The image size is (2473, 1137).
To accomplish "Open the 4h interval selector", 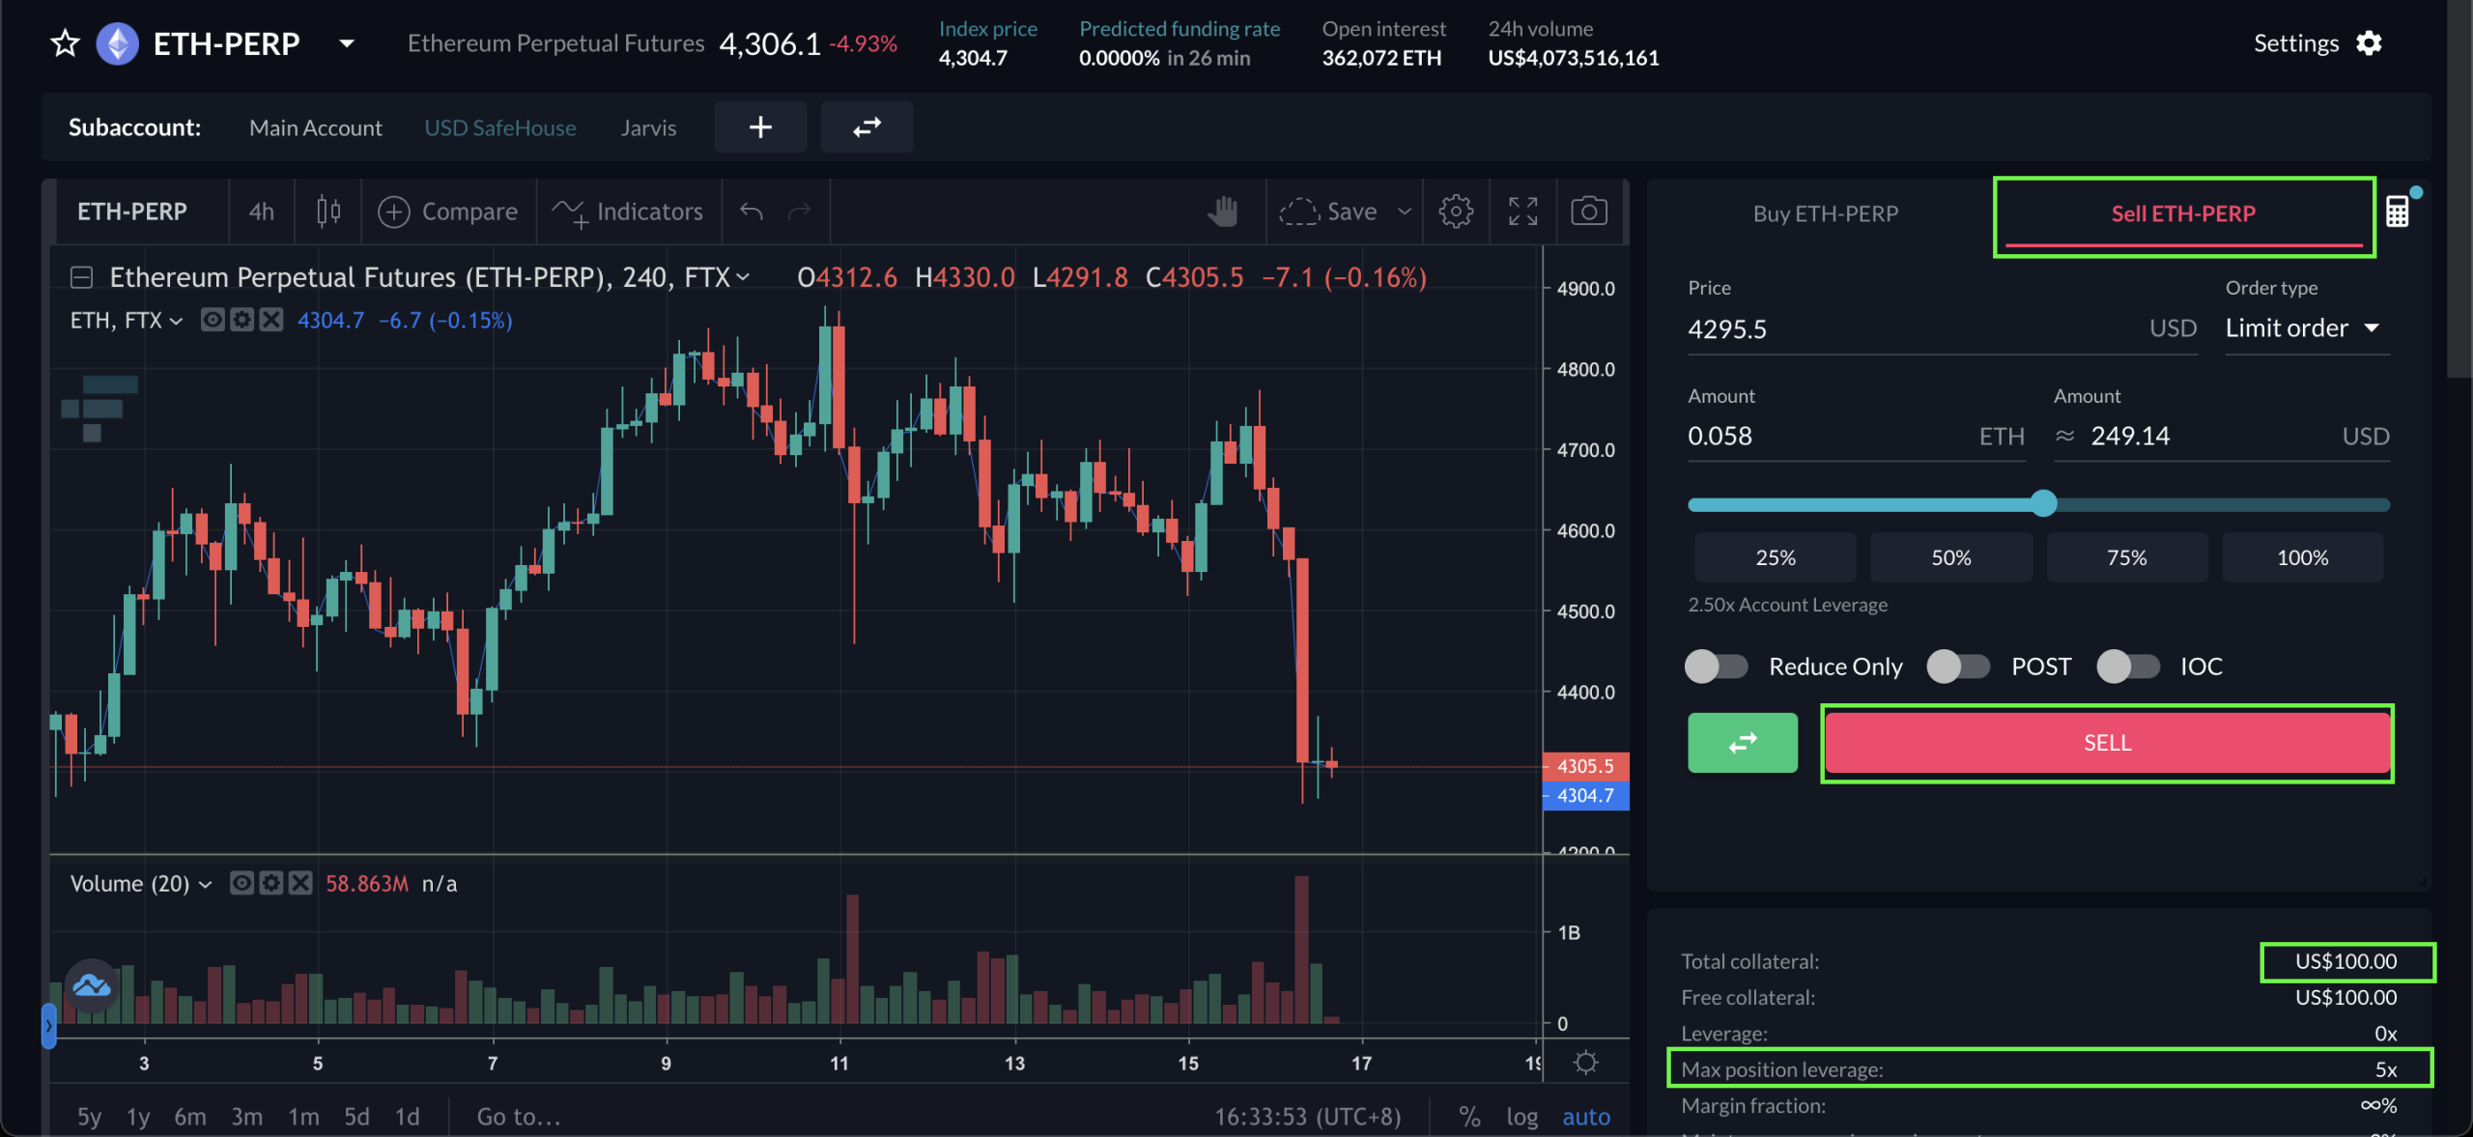I will tap(262, 212).
